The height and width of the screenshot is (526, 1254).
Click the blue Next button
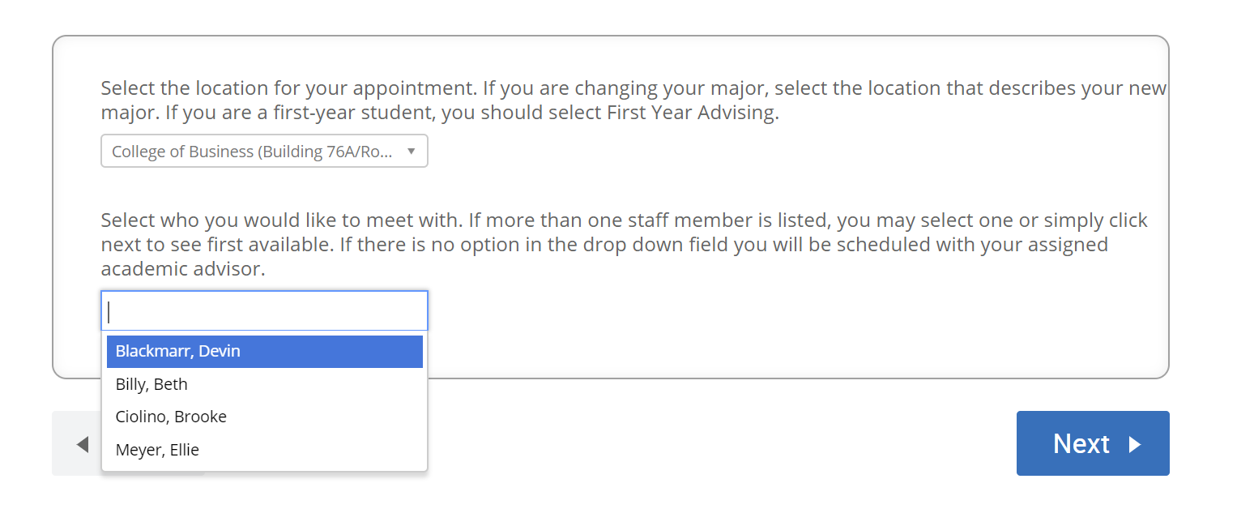pyautogui.click(x=1093, y=443)
